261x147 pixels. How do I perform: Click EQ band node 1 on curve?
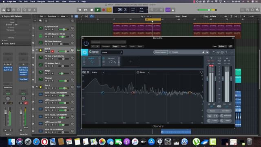pos(103,93)
